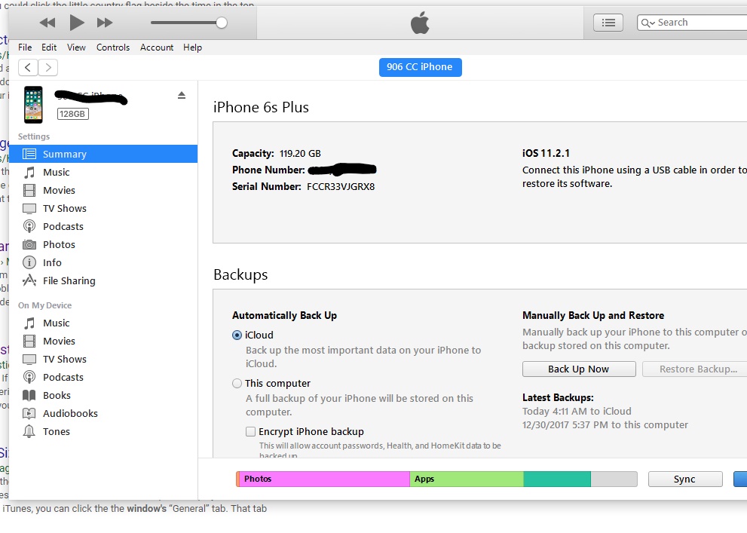This screenshot has width=747, height=533.
Task: Click the Phone Number label
Action: pos(268,170)
